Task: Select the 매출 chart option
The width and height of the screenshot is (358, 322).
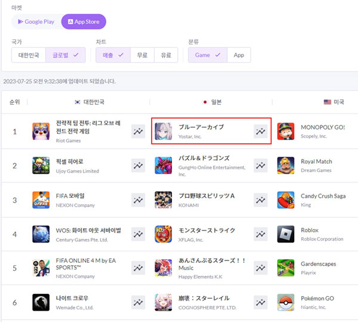Action: click(x=113, y=55)
